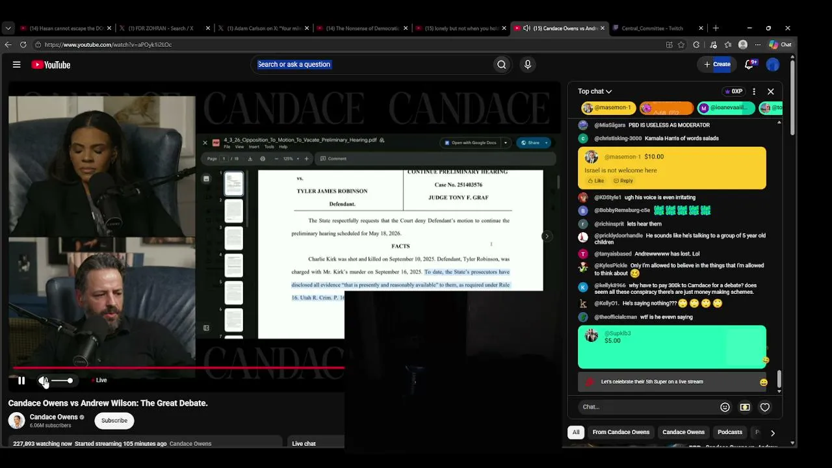Click @kellyk8966 username in chat

pos(610,285)
